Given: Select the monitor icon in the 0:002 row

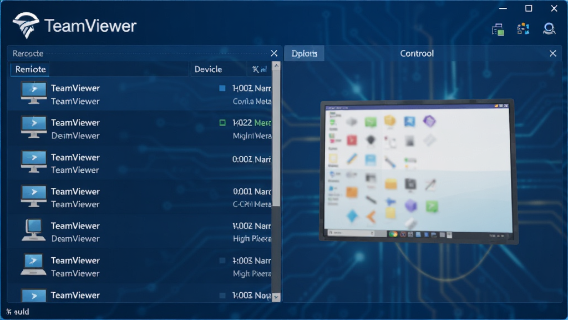Looking at the screenshot, I should pos(34,162).
